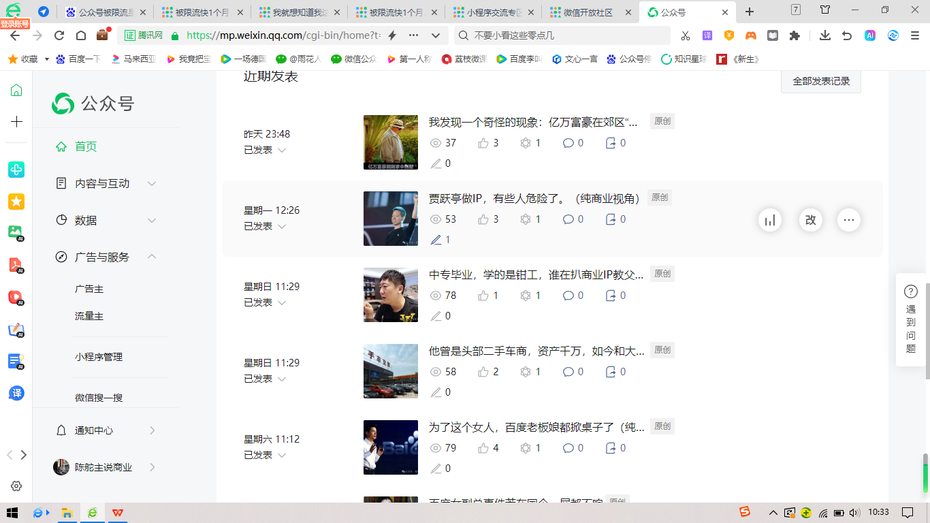Open Windows Start menu
Screen dimensions: 930x523
click(12, 513)
